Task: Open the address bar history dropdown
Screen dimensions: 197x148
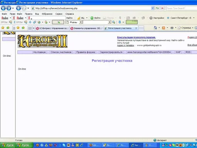Action: [153, 8]
